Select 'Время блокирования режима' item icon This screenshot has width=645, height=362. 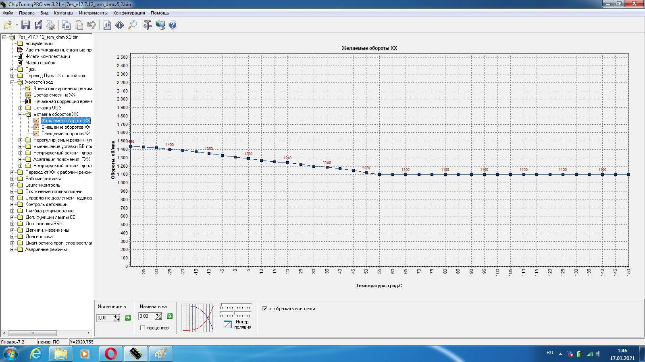pos(28,88)
